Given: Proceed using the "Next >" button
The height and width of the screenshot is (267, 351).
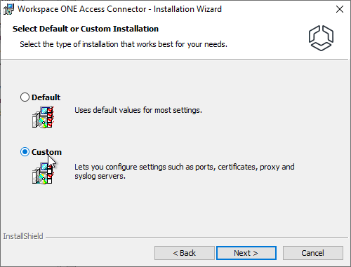Looking at the screenshot, I should [x=246, y=253].
